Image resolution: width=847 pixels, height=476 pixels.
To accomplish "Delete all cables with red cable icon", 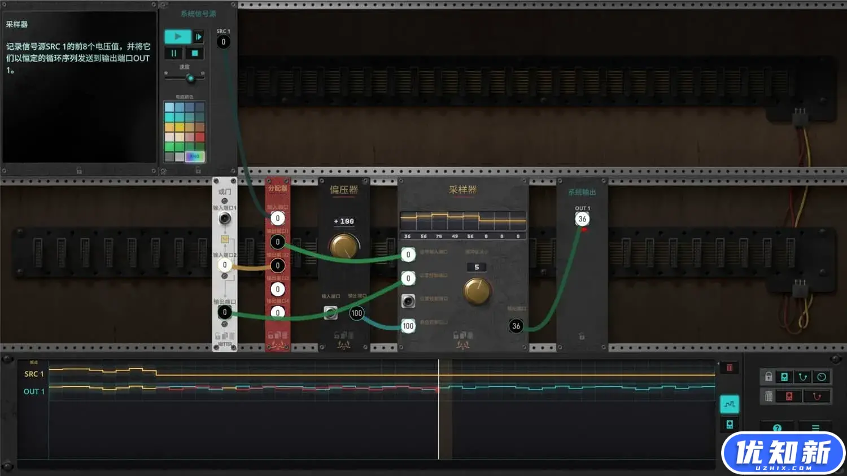I will click(816, 396).
